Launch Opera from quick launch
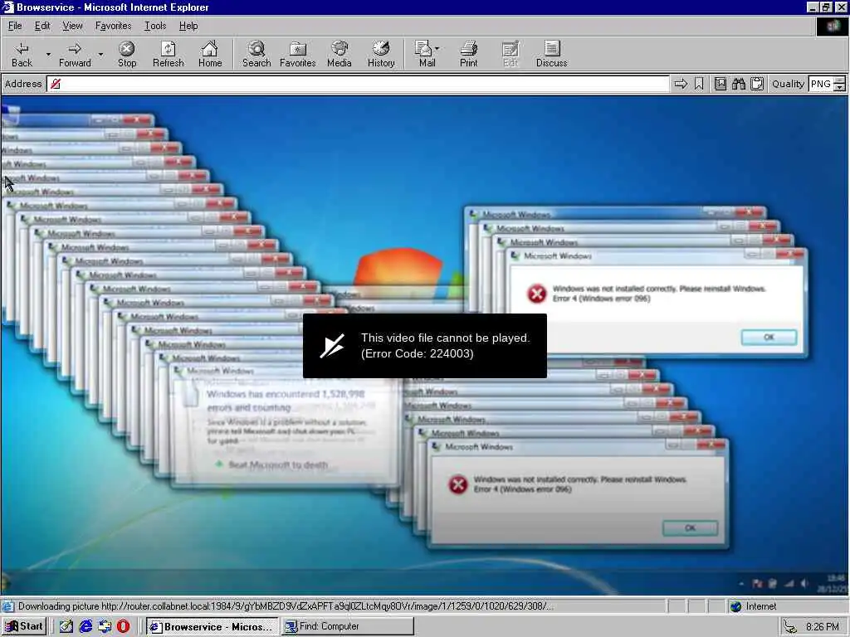 point(124,626)
